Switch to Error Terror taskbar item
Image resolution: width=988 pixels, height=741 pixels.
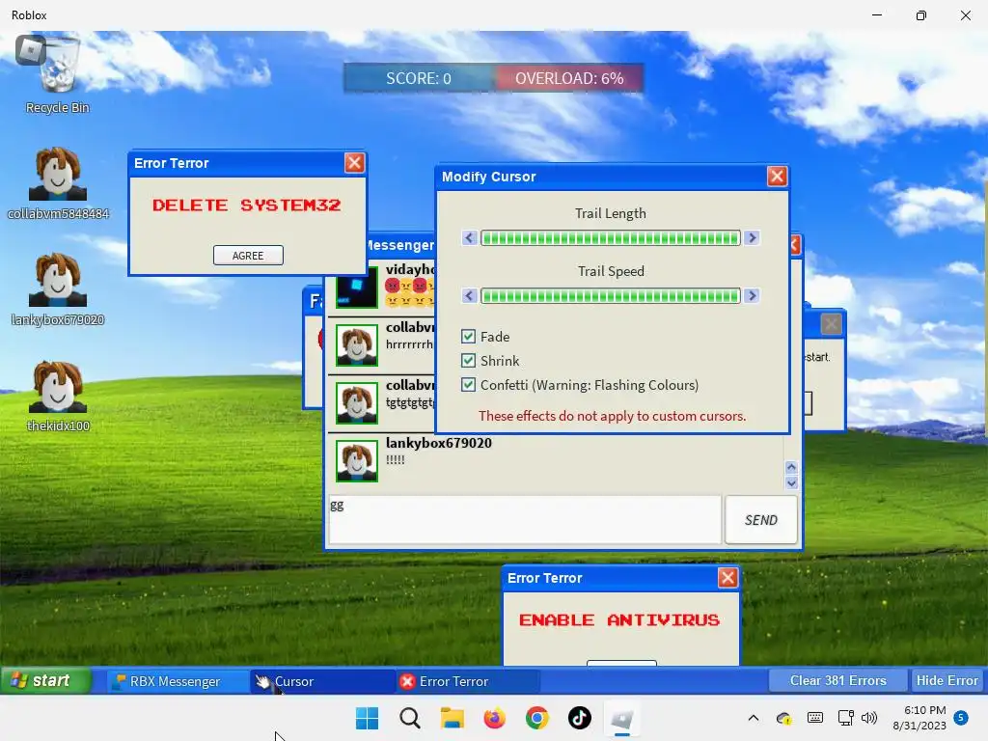468,681
